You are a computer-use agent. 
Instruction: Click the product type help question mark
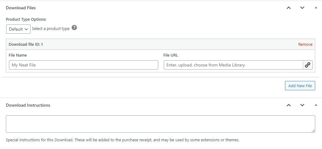coord(74,28)
